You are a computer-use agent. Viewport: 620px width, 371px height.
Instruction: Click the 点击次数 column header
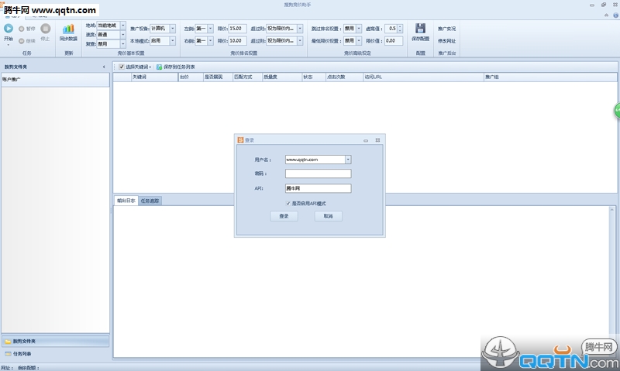tap(344, 77)
